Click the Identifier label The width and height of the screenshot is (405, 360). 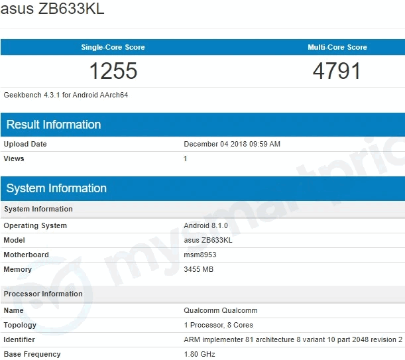(x=19, y=339)
